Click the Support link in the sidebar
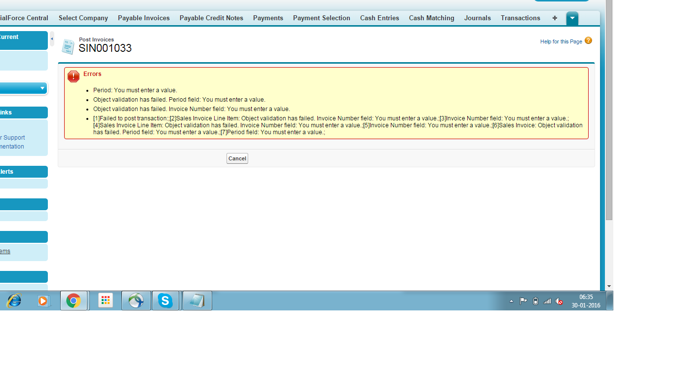674x379 pixels. click(12, 138)
